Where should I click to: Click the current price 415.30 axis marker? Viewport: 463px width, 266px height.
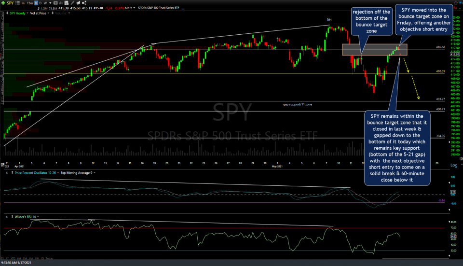tap(455, 55)
